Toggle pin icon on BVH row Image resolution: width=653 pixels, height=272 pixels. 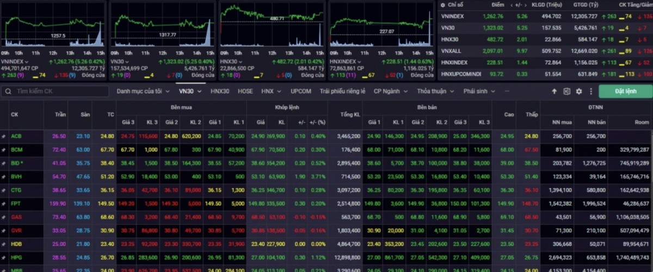tap(4, 176)
